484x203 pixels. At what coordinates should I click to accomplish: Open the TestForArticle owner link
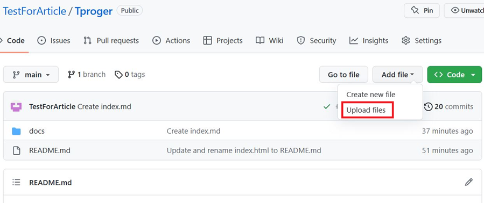click(34, 11)
